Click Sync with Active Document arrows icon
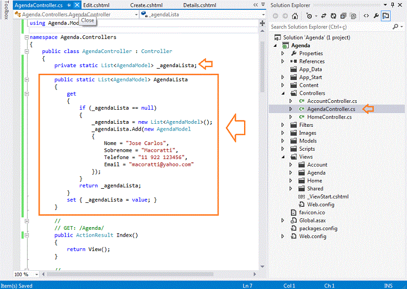Image resolution: width=407 pixels, height=289 pixels. (324, 16)
